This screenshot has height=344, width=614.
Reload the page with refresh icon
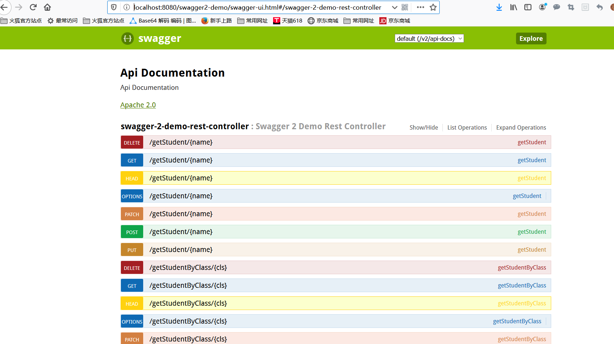(x=33, y=7)
